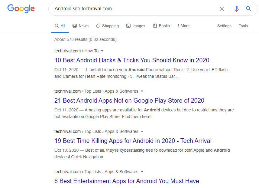
Task: Switch to the Images tab
Action: [136, 26]
